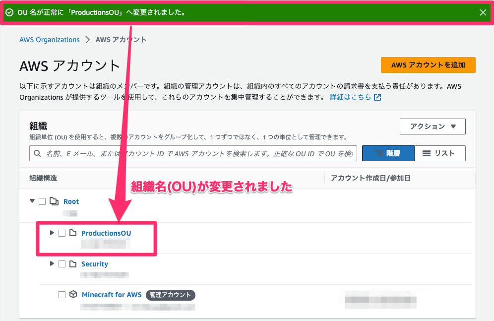The width and height of the screenshot is (494, 321).
Task: Open the Minecraft for AWS account link
Action: (x=112, y=295)
